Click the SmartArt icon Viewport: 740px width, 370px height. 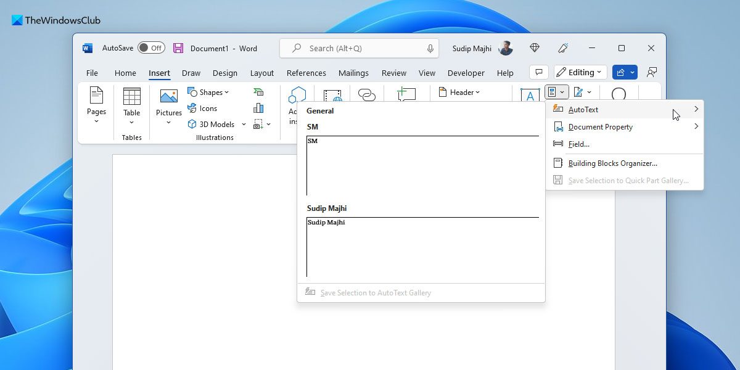258,92
